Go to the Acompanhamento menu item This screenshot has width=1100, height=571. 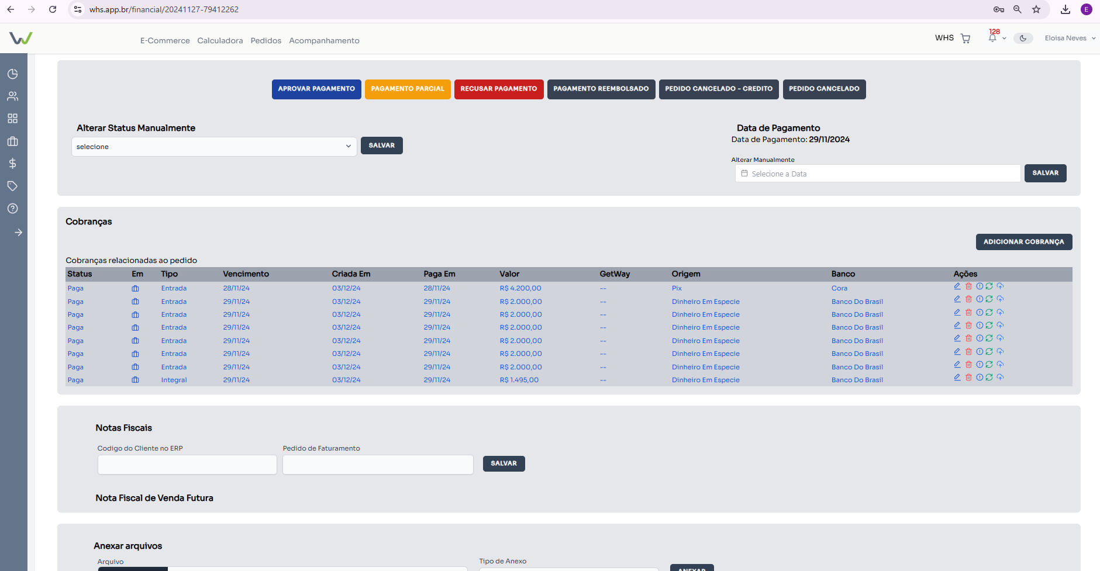tap(324, 41)
